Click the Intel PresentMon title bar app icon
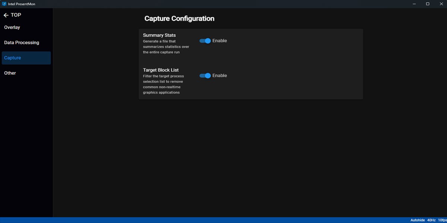 pyautogui.click(x=4, y=4)
